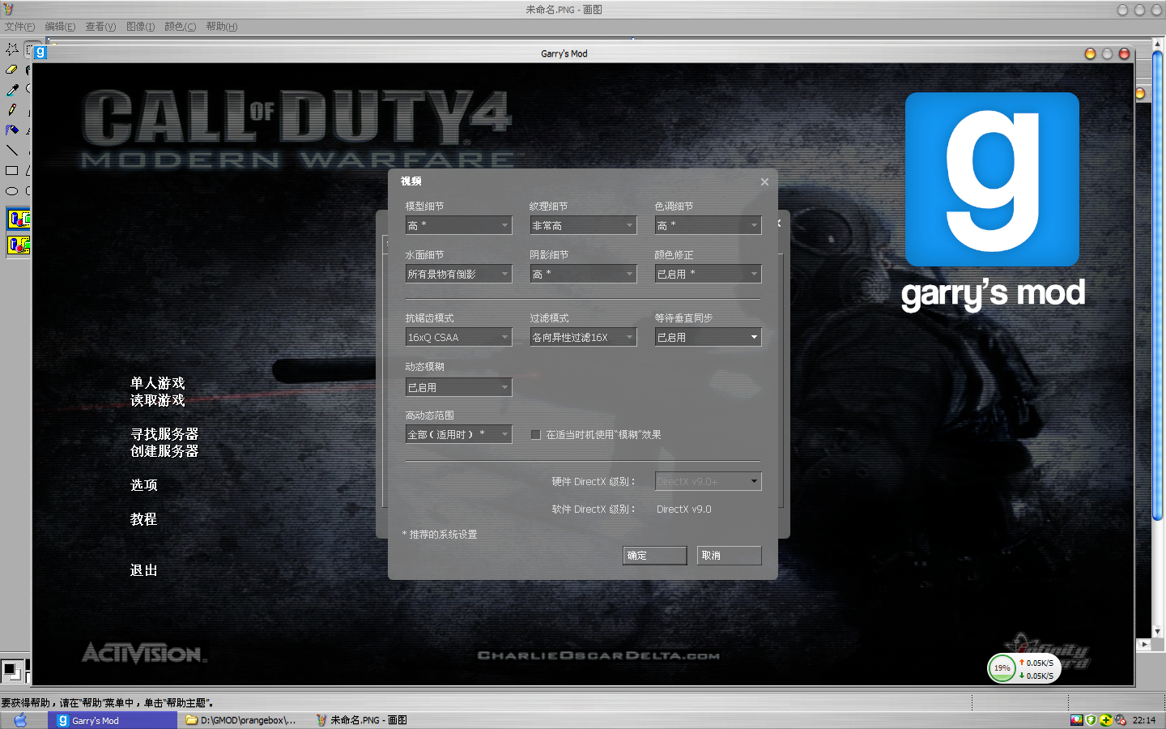Select the free-form select tool in Paint
Viewport: 1166px width, 729px height.
(12, 50)
